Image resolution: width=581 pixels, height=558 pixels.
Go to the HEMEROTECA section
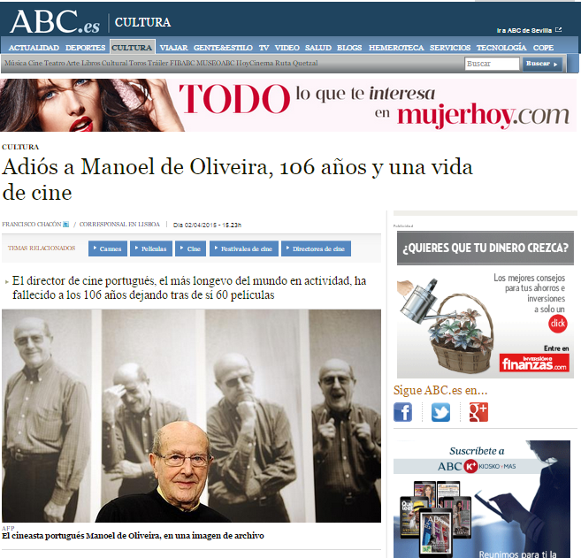[396, 48]
